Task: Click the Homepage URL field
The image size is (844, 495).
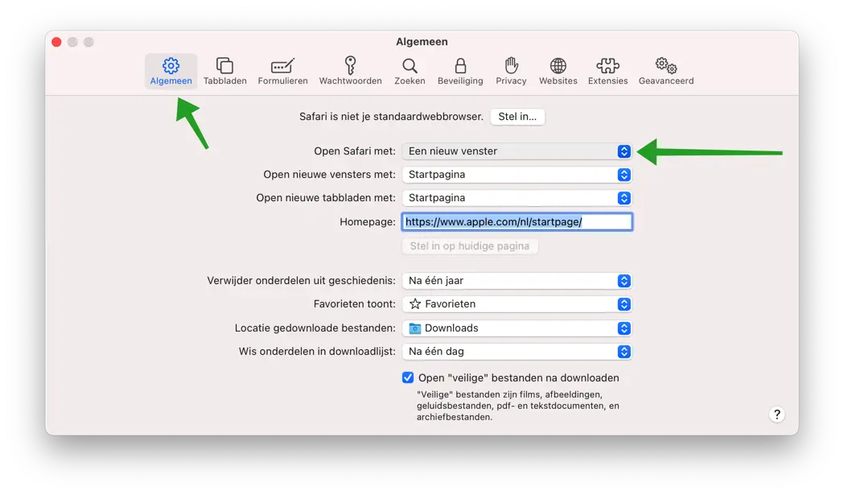Action: (x=517, y=222)
